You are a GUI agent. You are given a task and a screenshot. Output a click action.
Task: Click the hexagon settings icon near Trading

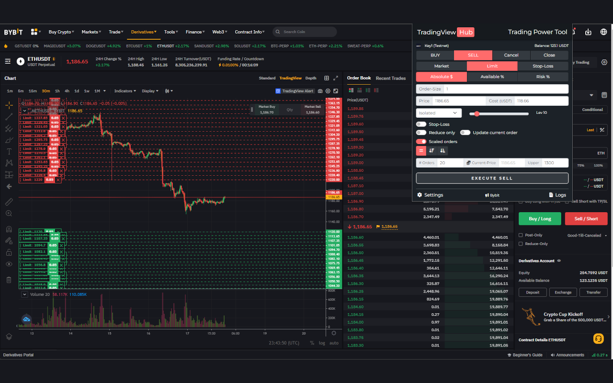[x=604, y=62]
